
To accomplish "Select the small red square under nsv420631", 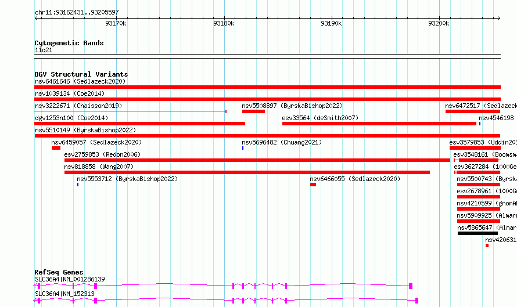I will 487,245.
